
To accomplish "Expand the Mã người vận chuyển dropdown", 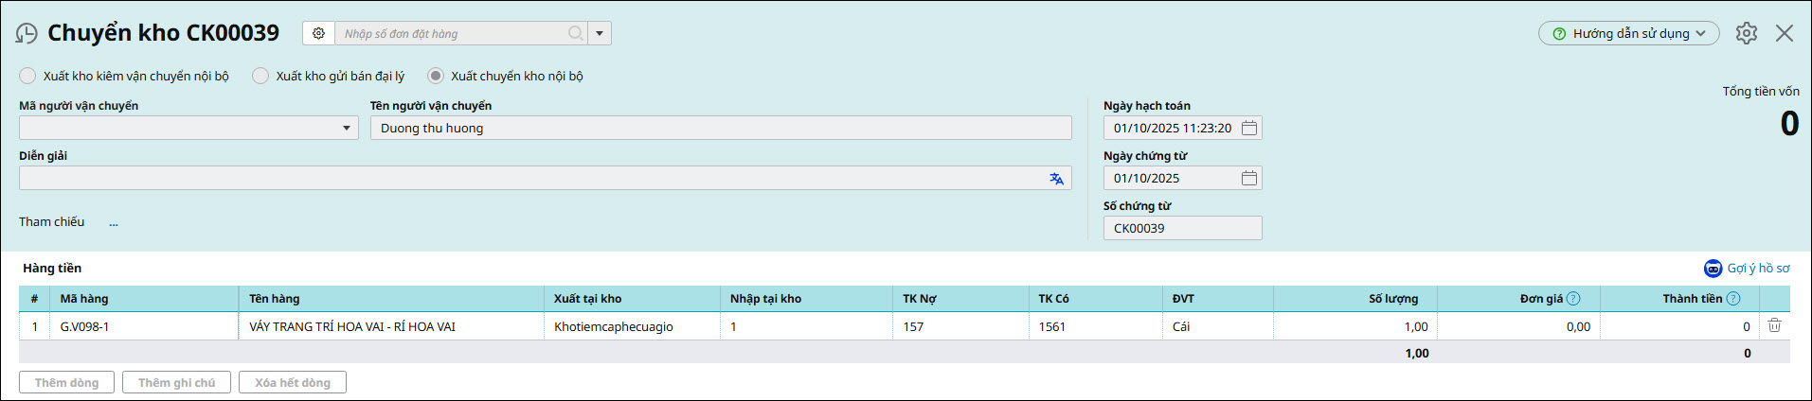I will tap(347, 128).
